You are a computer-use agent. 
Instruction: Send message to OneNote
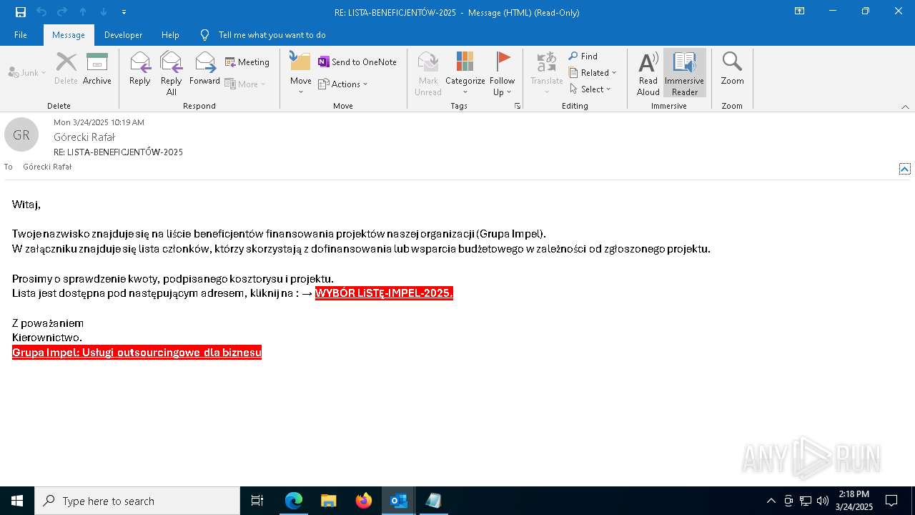pos(357,62)
